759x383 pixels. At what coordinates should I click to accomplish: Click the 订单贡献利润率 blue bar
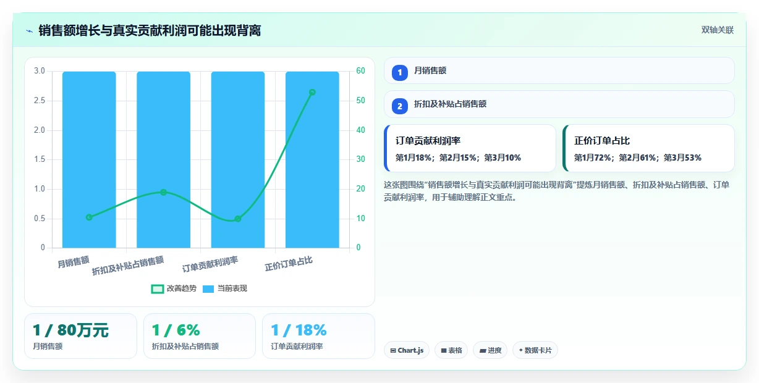pyautogui.click(x=238, y=159)
